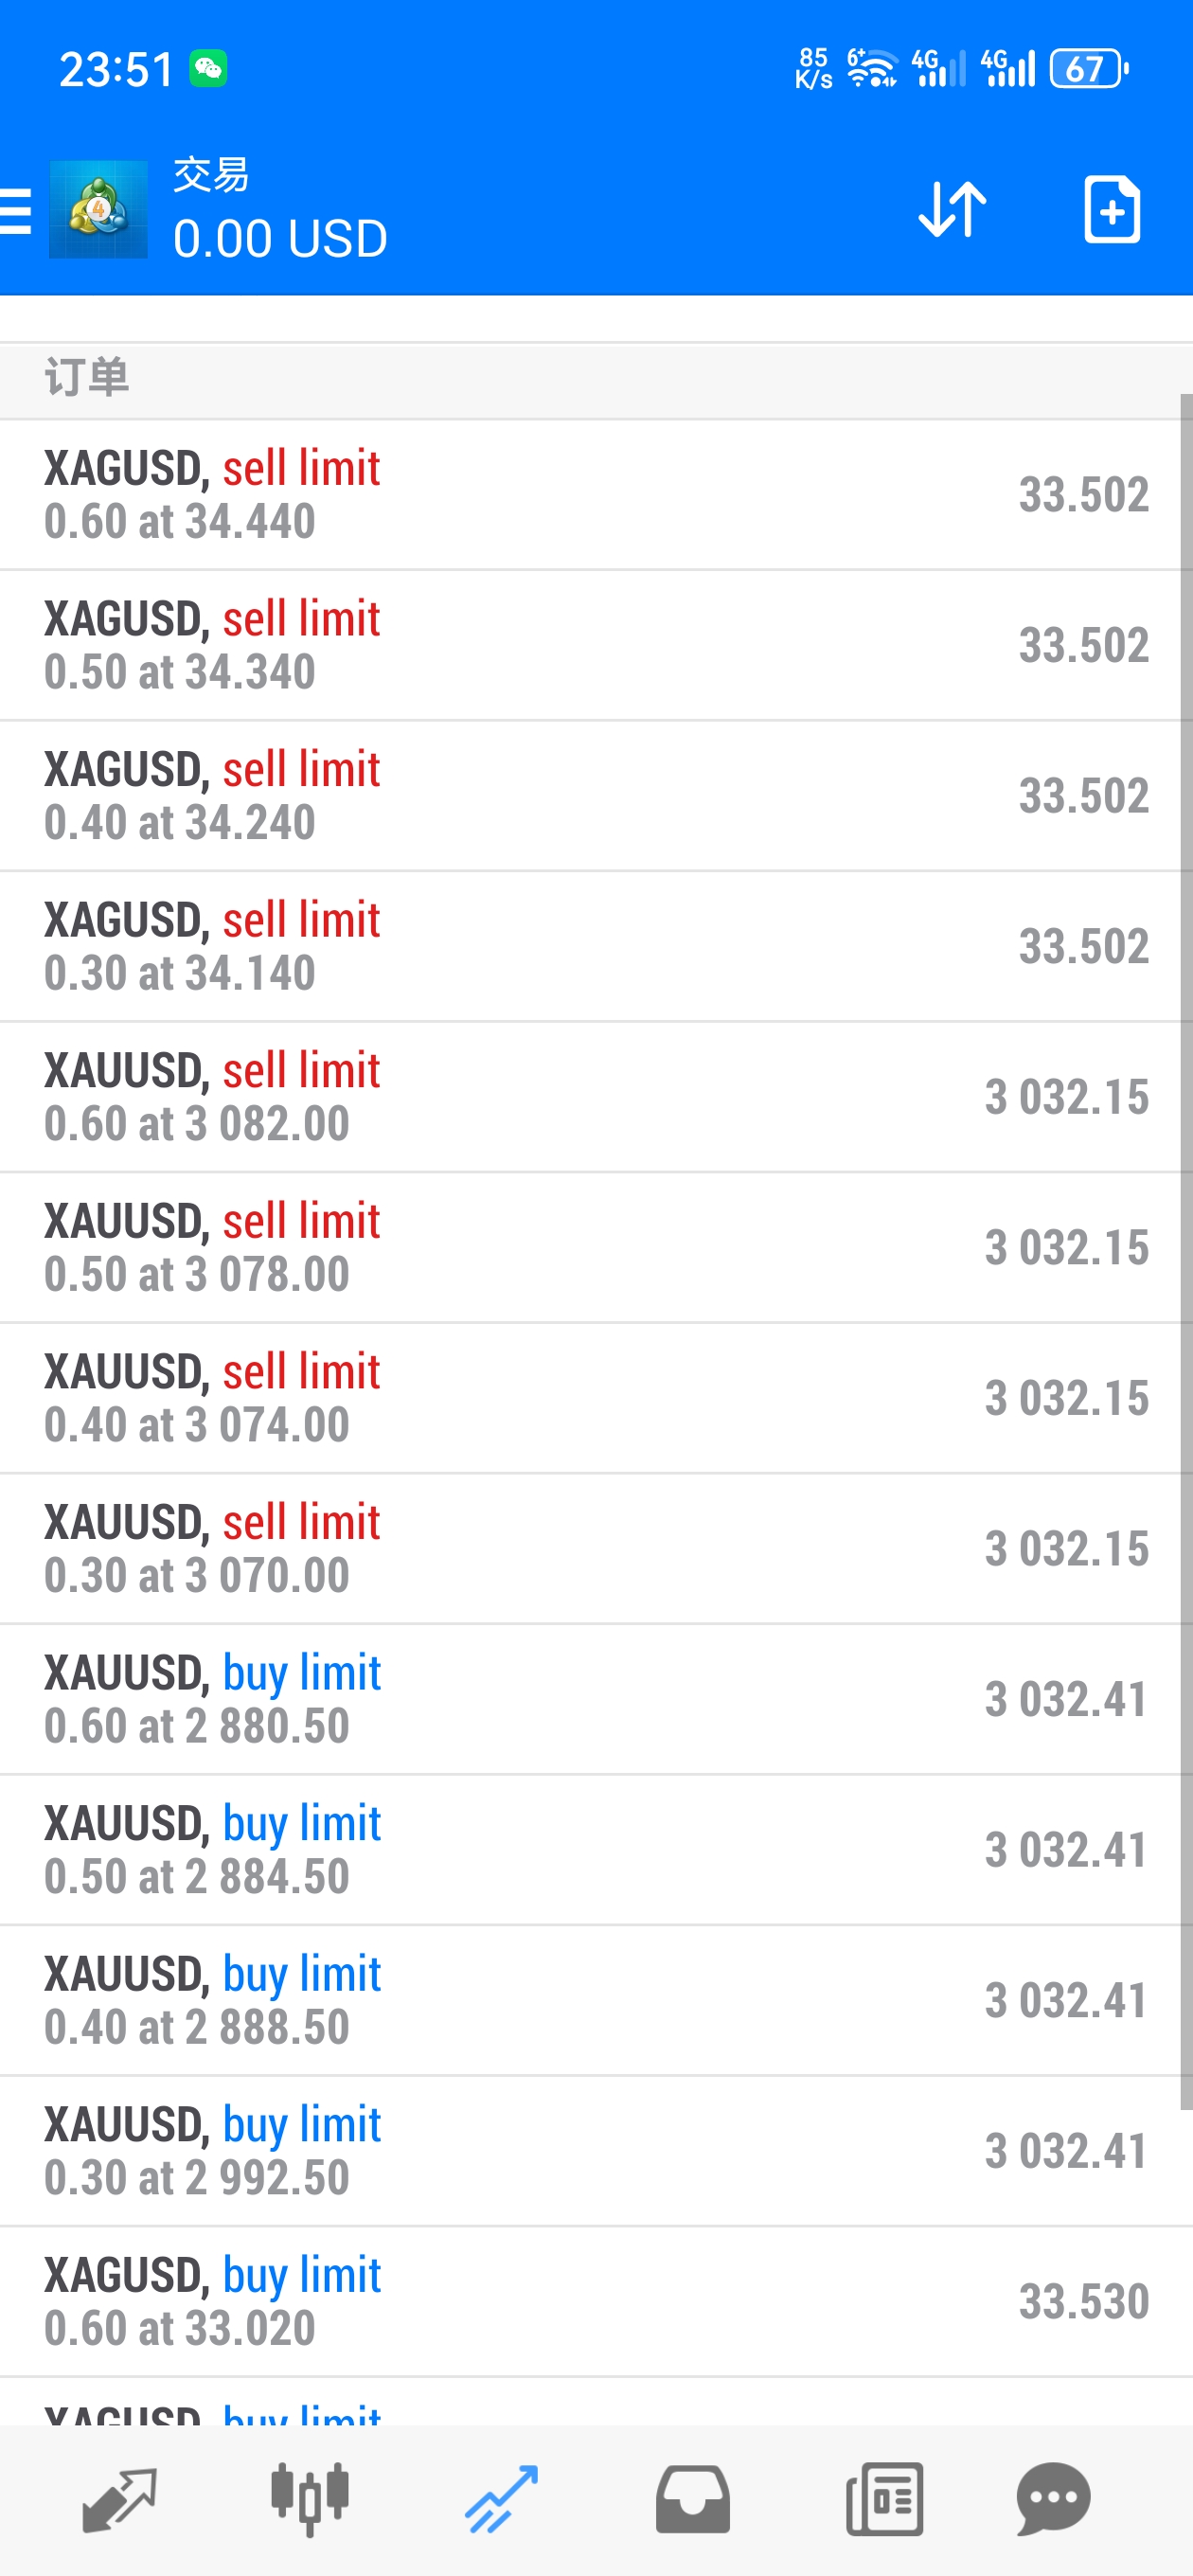
Task: Select XAGUSD sell limit 0.60 at 34.440
Action: pos(590,495)
